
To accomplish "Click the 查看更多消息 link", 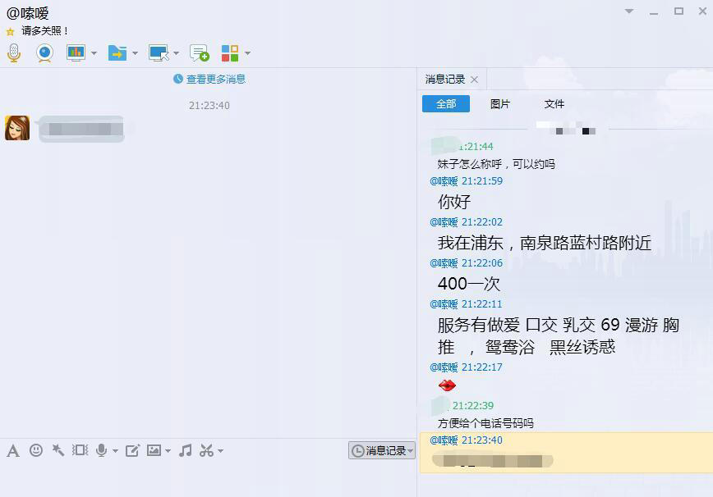I will (x=217, y=78).
